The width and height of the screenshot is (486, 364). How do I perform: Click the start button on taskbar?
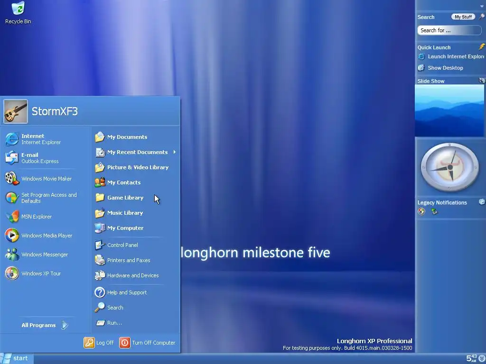click(16, 358)
